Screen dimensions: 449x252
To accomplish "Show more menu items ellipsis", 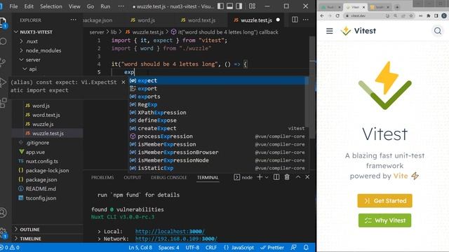I will click(x=121, y=6).
